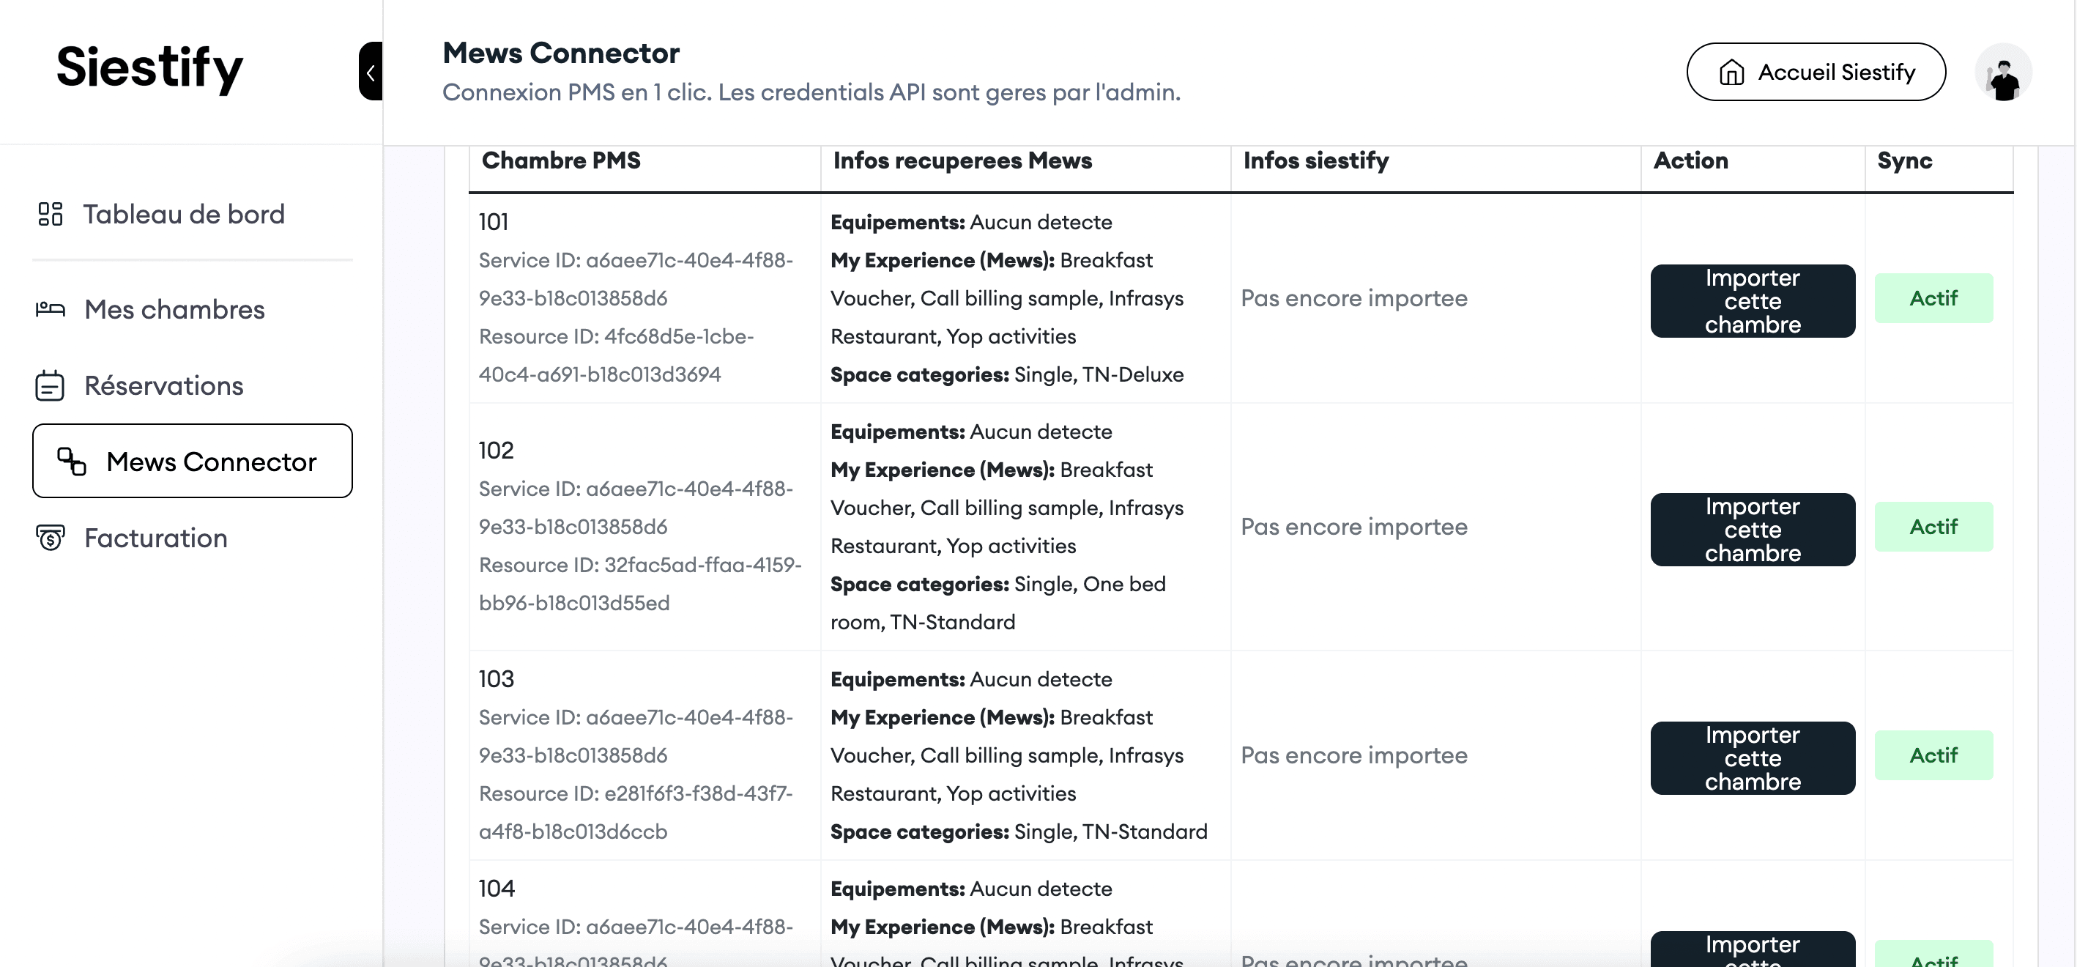Screen dimensions: 2077x967
Task: Click the Facturation money icon
Action: [x=50, y=538]
